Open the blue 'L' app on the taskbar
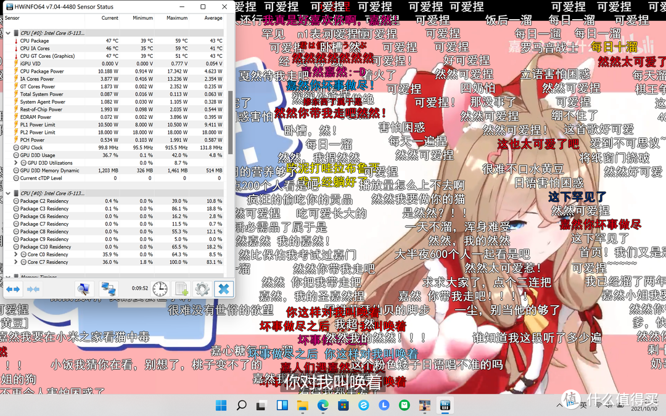 coord(384,406)
